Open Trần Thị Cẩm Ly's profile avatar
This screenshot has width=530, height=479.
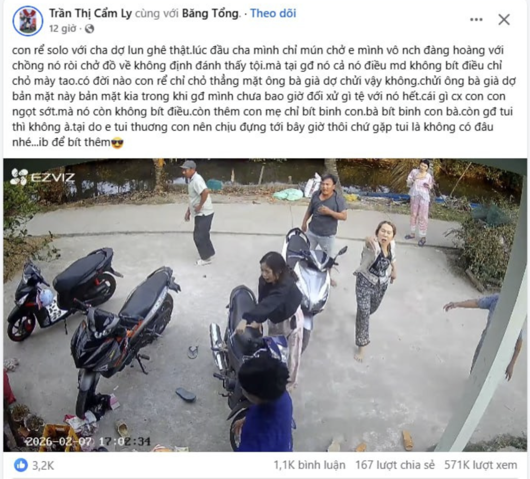pyautogui.click(x=28, y=21)
